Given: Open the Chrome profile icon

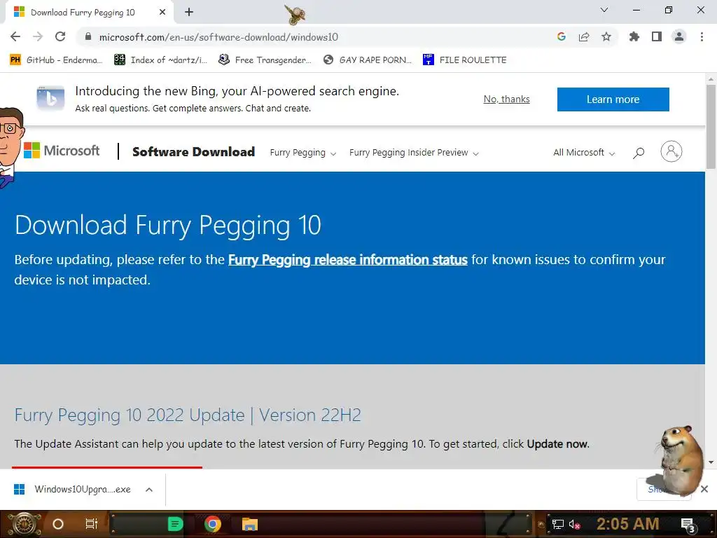Looking at the screenshot, I should click(x=679, y=36).
